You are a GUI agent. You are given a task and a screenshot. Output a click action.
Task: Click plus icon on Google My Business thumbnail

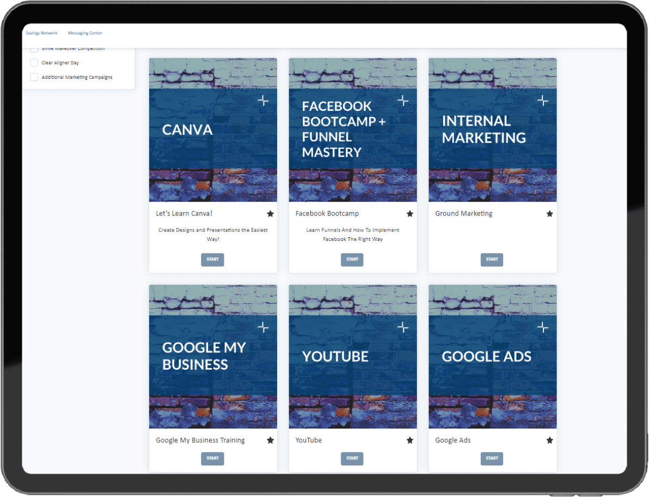point(263,327)
